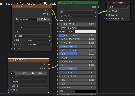This screenshot has height=96, width=135.
Task: Click the アルファ output socket of 画像テクスチャ
Action: (x=49, y=68)
